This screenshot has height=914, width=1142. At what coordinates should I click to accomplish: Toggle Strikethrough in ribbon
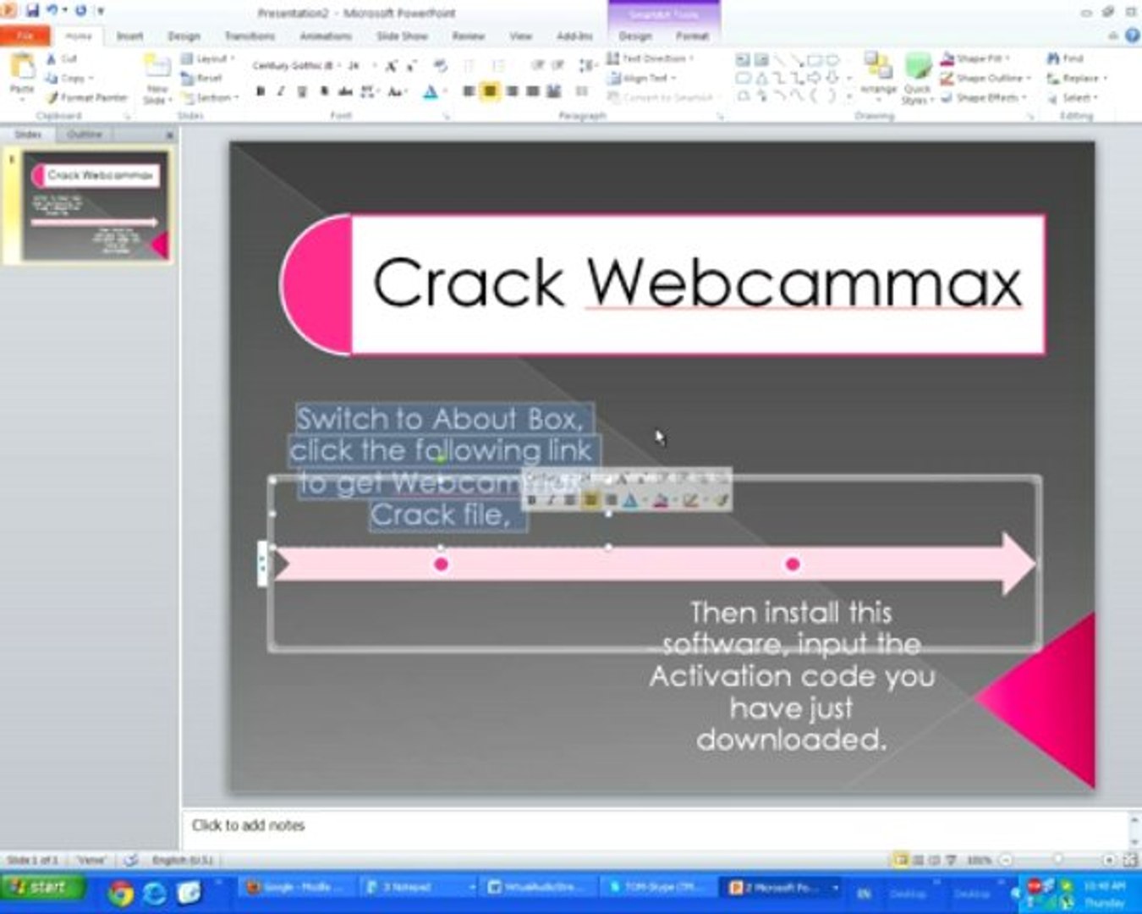[x=345, y=91]
